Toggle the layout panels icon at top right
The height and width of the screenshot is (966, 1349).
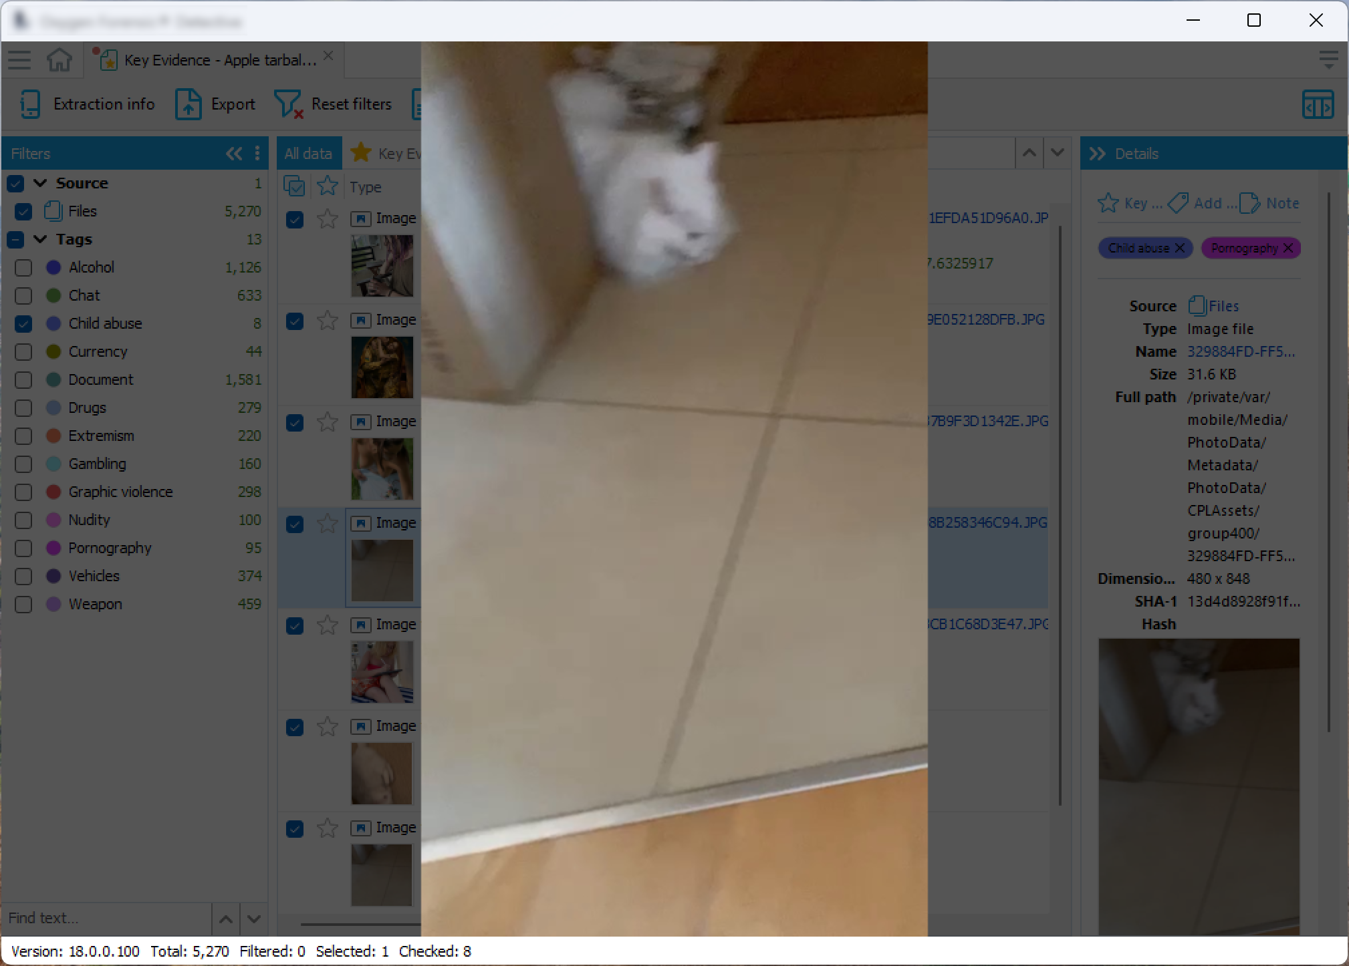1318,105
